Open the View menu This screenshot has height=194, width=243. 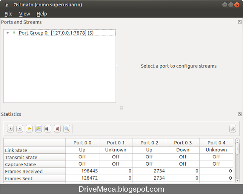[24, 14]
